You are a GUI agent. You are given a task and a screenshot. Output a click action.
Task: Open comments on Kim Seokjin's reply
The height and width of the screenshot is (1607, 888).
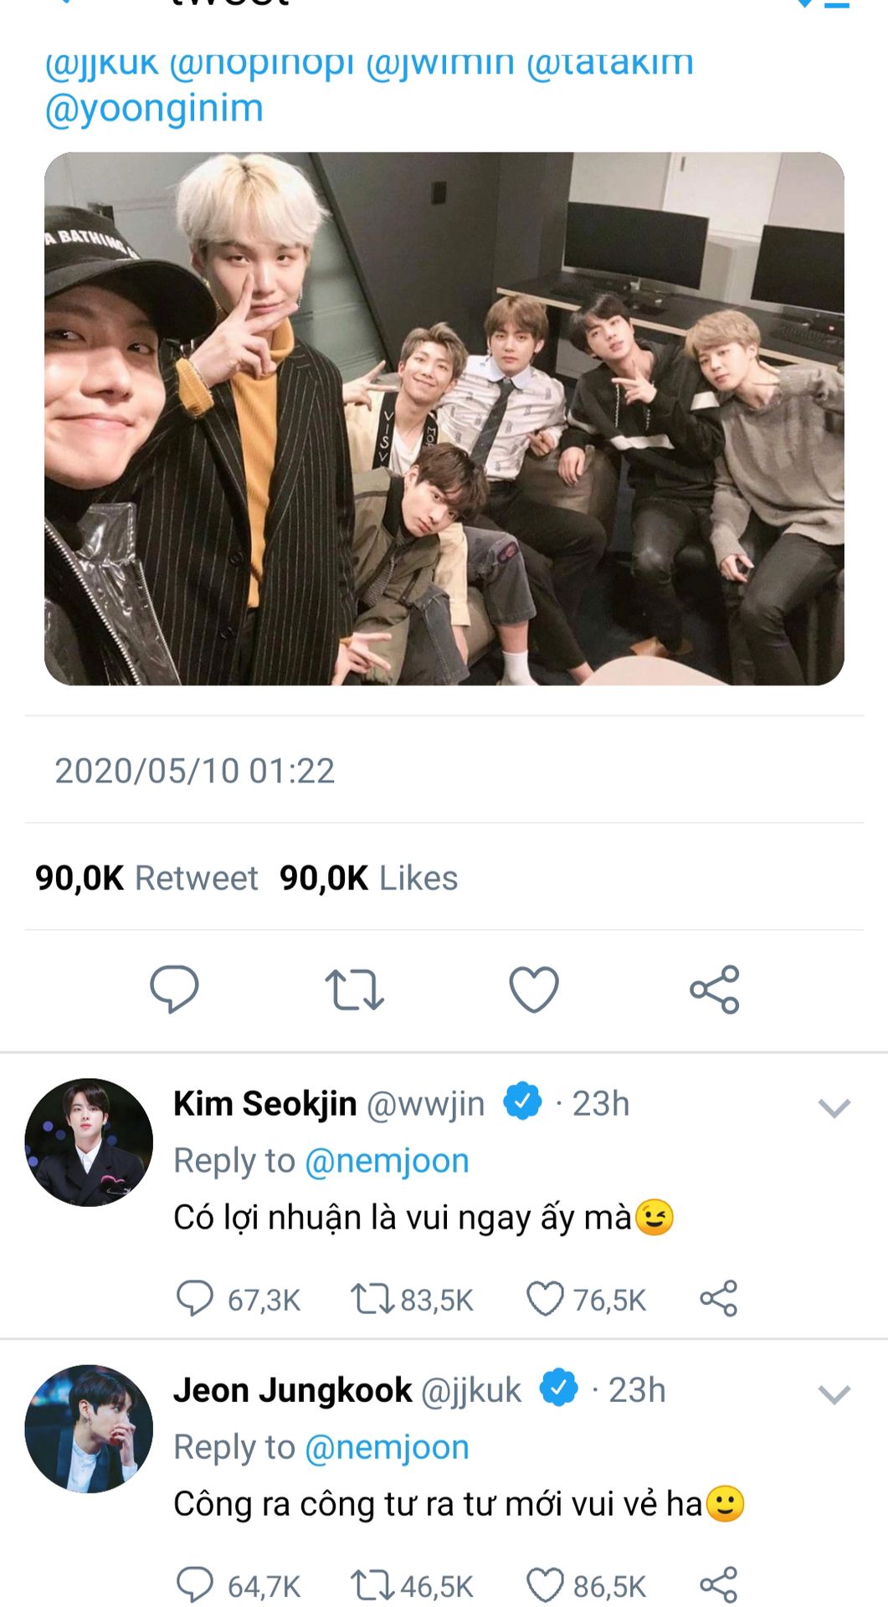pos(195,1299)
